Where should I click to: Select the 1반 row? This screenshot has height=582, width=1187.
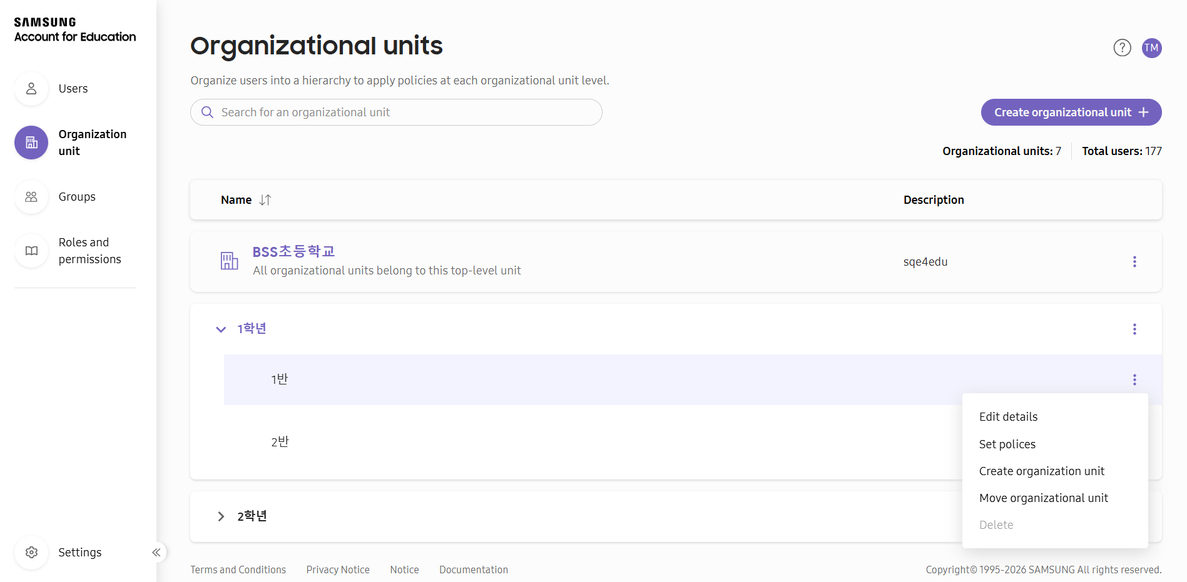(693, 379)
